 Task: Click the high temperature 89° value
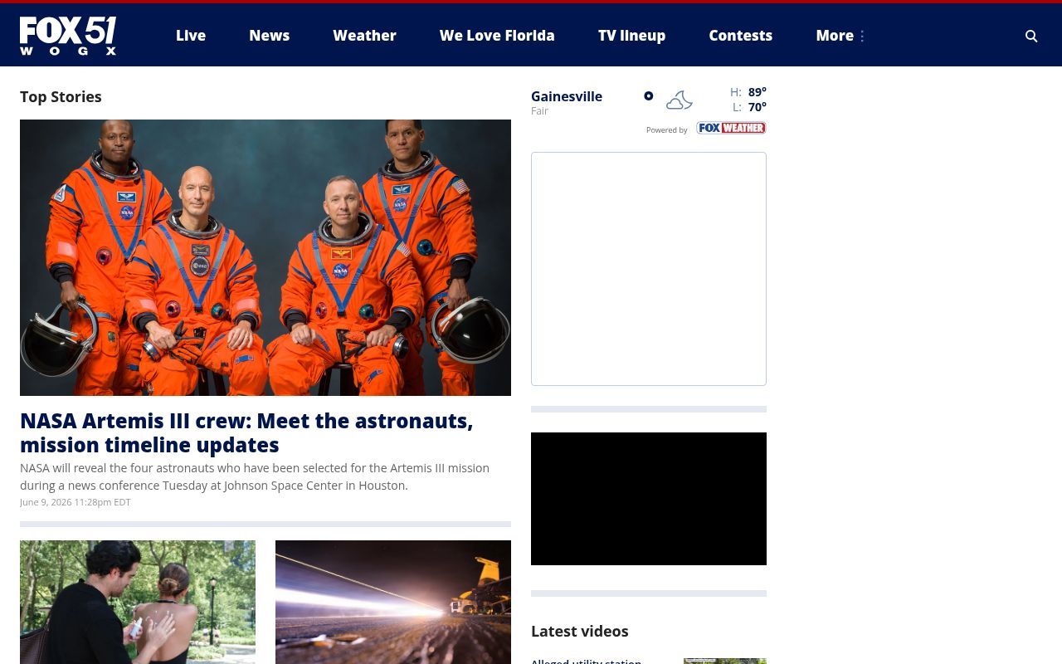coord(757,92)
